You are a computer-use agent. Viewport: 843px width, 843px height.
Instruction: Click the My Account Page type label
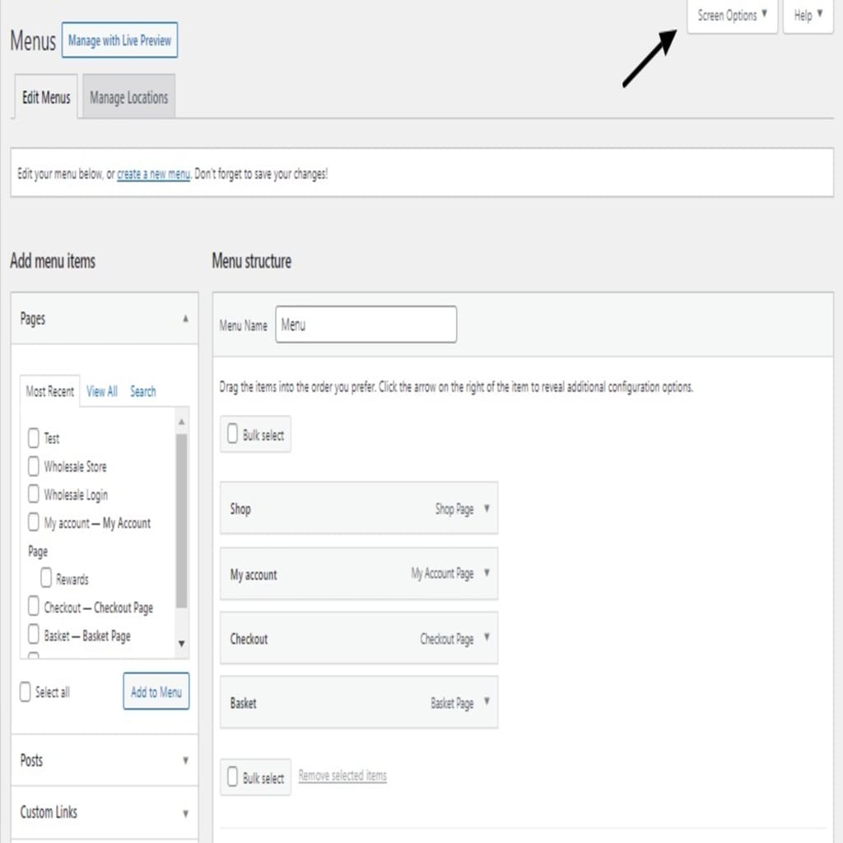[x=442, y=574]
